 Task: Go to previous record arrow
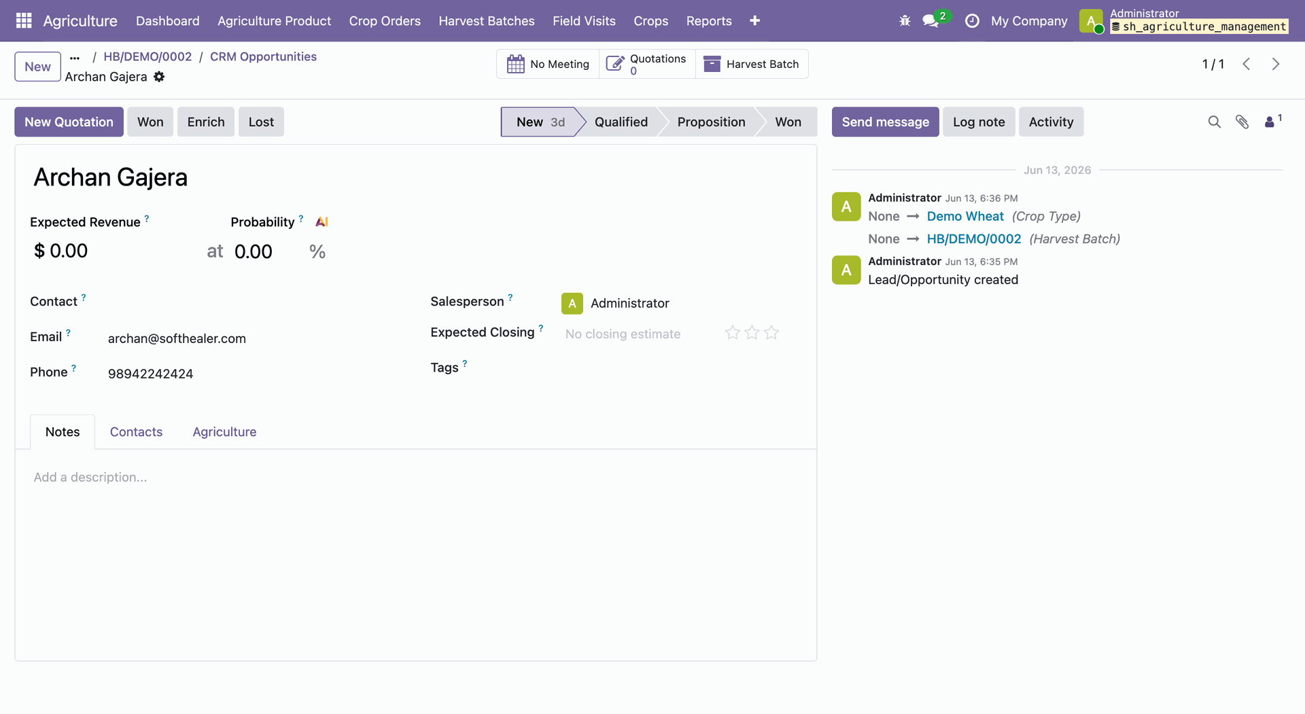point(1246,64)
